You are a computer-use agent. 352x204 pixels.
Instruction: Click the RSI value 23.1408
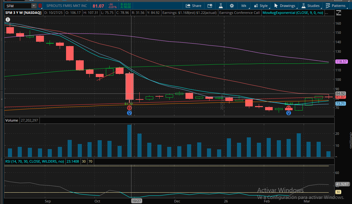(x=72, y=161)
